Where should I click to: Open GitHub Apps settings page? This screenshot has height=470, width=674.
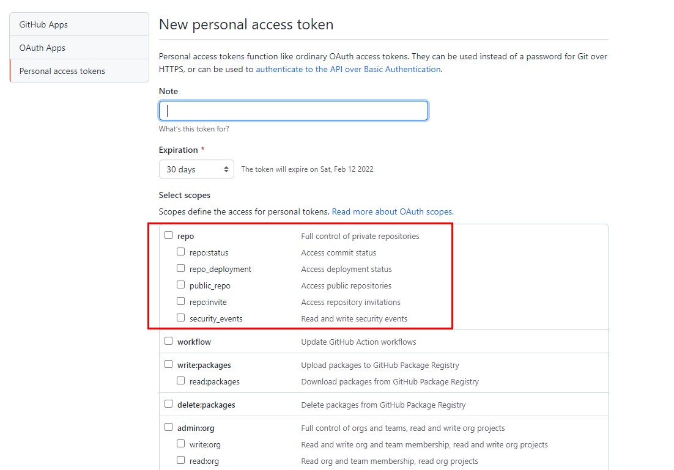pyautogui.click(x=43, y=24)
